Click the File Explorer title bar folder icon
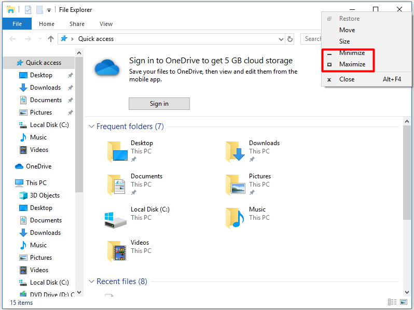414x310 pixels. tap(10, 10)
